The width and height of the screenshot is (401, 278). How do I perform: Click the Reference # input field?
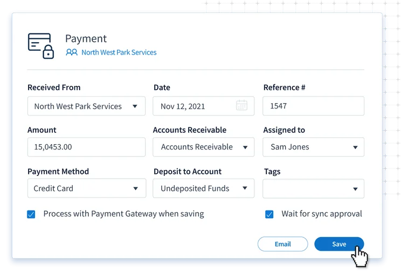[313, 106]
